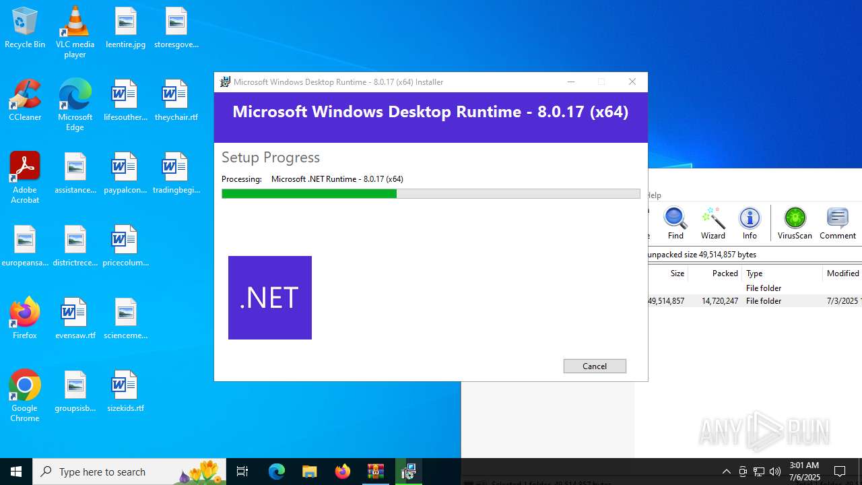This screenshot has width=862, height=485.
Task: Click the .NET logo image
Action: [270, 298]
